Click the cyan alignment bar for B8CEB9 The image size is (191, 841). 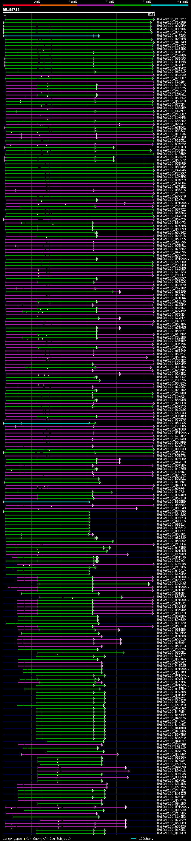pyautogui.click(x=46, y=502)
